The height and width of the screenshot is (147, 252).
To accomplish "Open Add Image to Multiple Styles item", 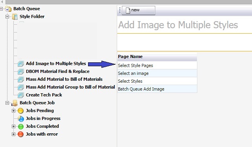I will coord(56,64).
